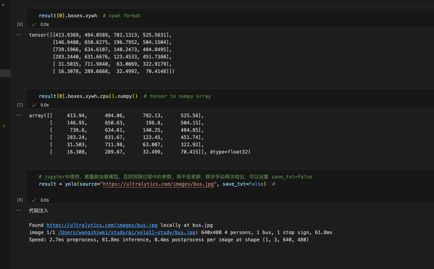This screenshot has width=434, height=269.
Task: Click into the yolo save_txt=False code cell
Action: (x=311, y=184)
